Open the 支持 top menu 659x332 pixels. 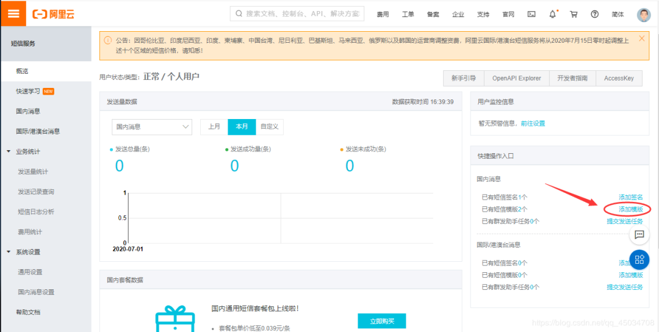[483, 14]
